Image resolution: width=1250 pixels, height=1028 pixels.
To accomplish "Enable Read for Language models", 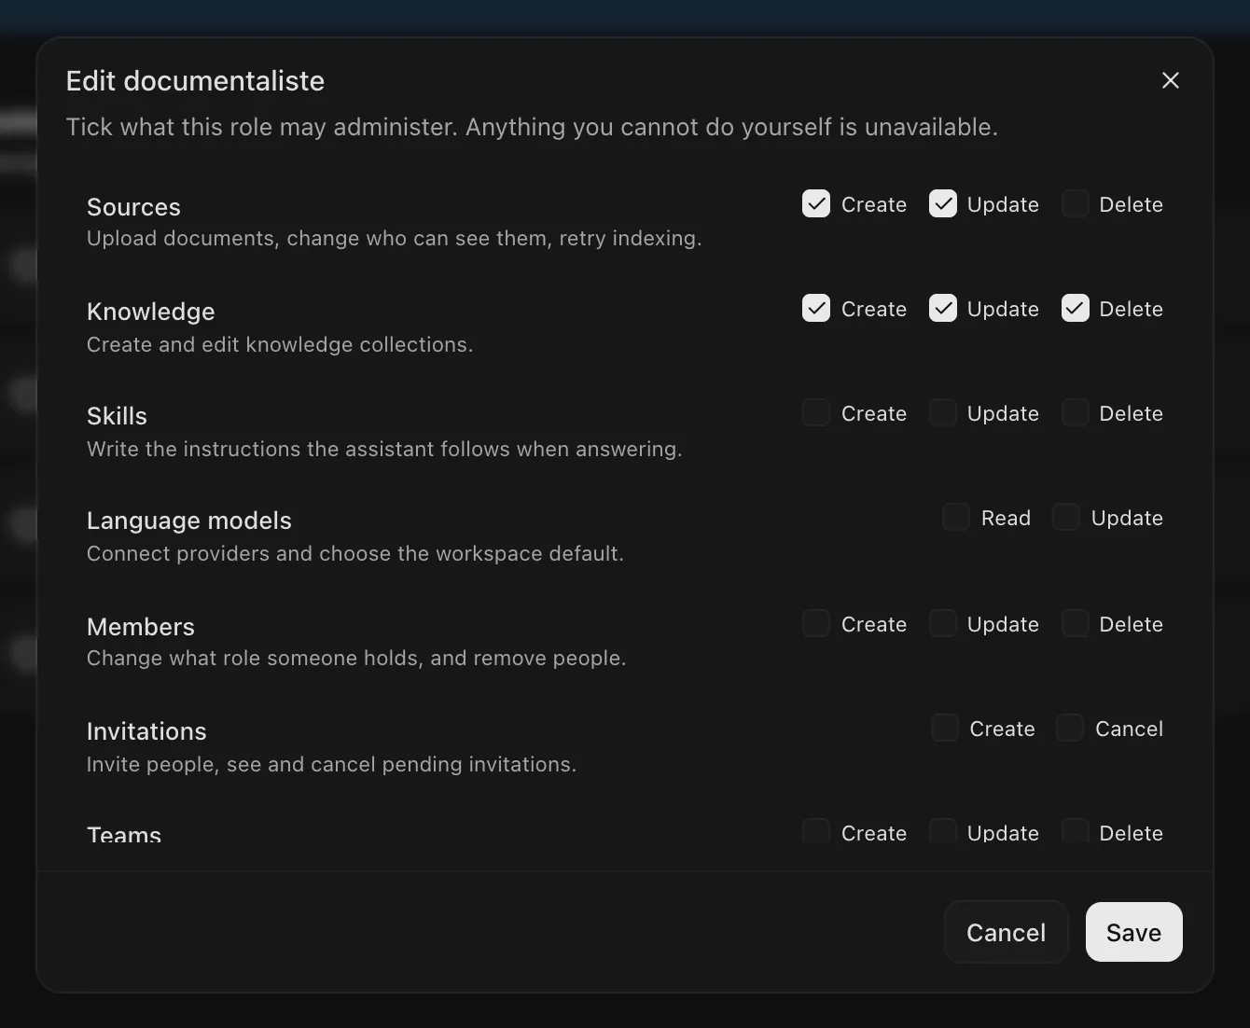I will pyautogui.click(x=956, y=518).
